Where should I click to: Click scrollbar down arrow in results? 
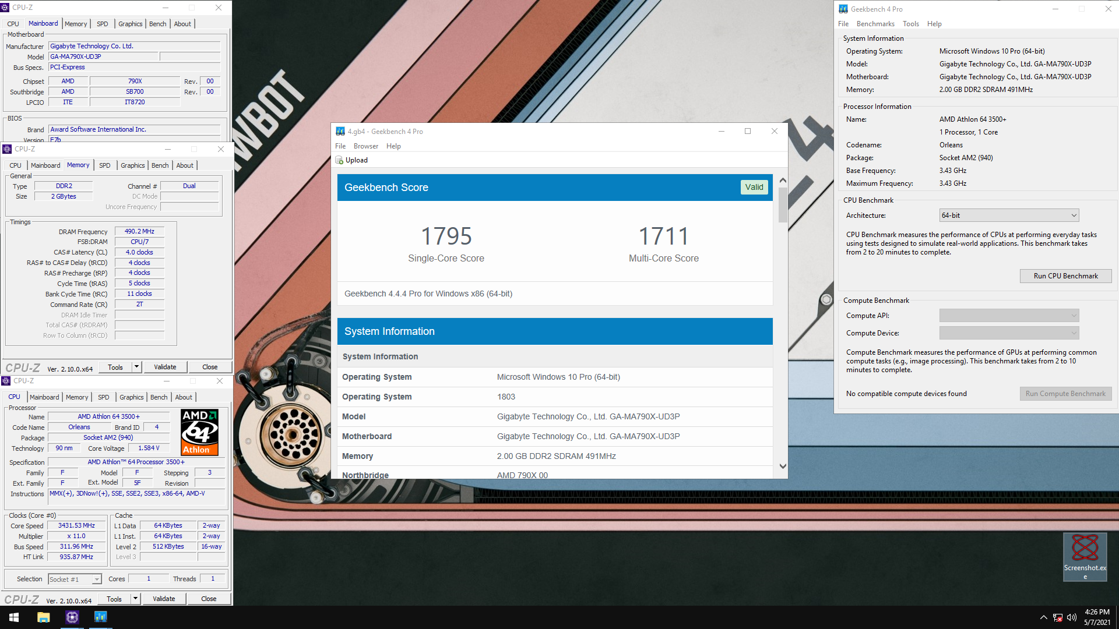pos(783,466)
